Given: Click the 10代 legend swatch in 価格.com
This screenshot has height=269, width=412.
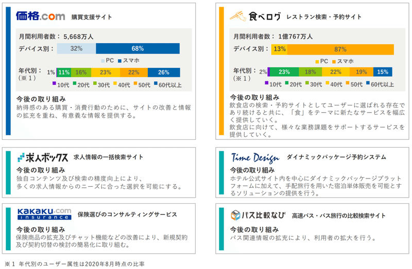Looking at the screenshot, I should 53,85.
